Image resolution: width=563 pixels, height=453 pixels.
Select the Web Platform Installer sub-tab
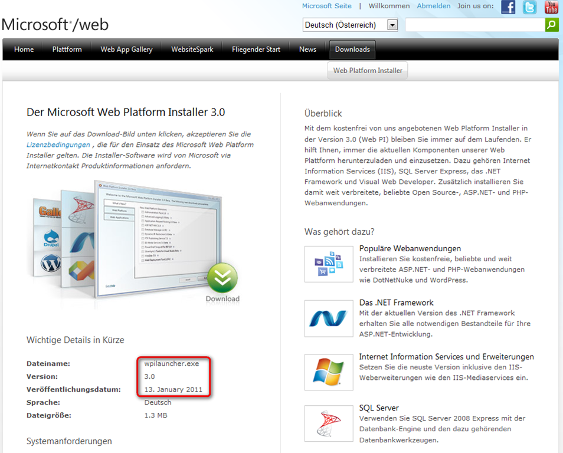(368, 70)
